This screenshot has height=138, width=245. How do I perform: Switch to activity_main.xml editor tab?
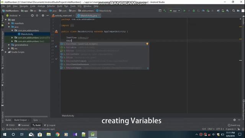tap(63, 16)
